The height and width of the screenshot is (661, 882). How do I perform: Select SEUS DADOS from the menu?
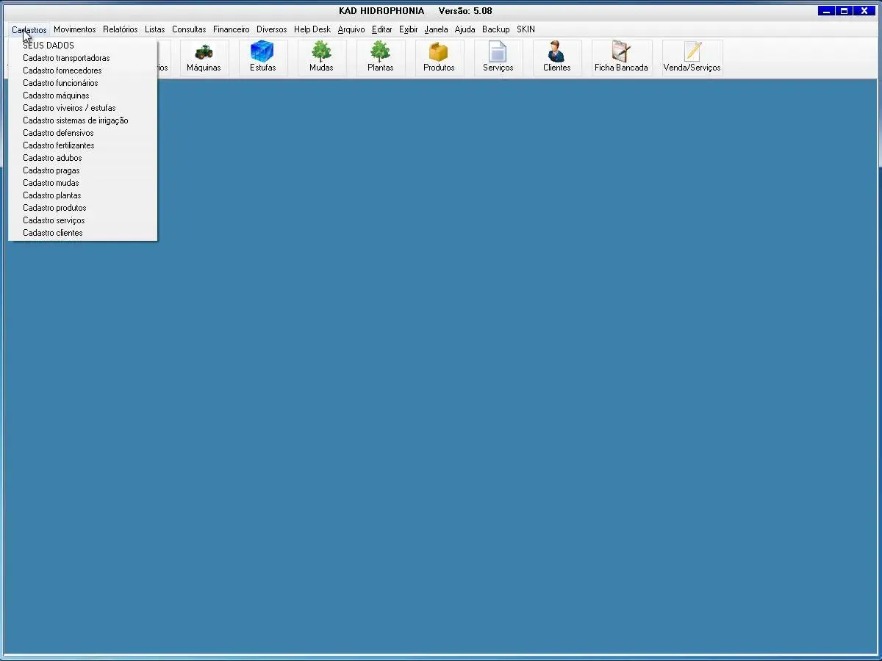coord(49,46)
